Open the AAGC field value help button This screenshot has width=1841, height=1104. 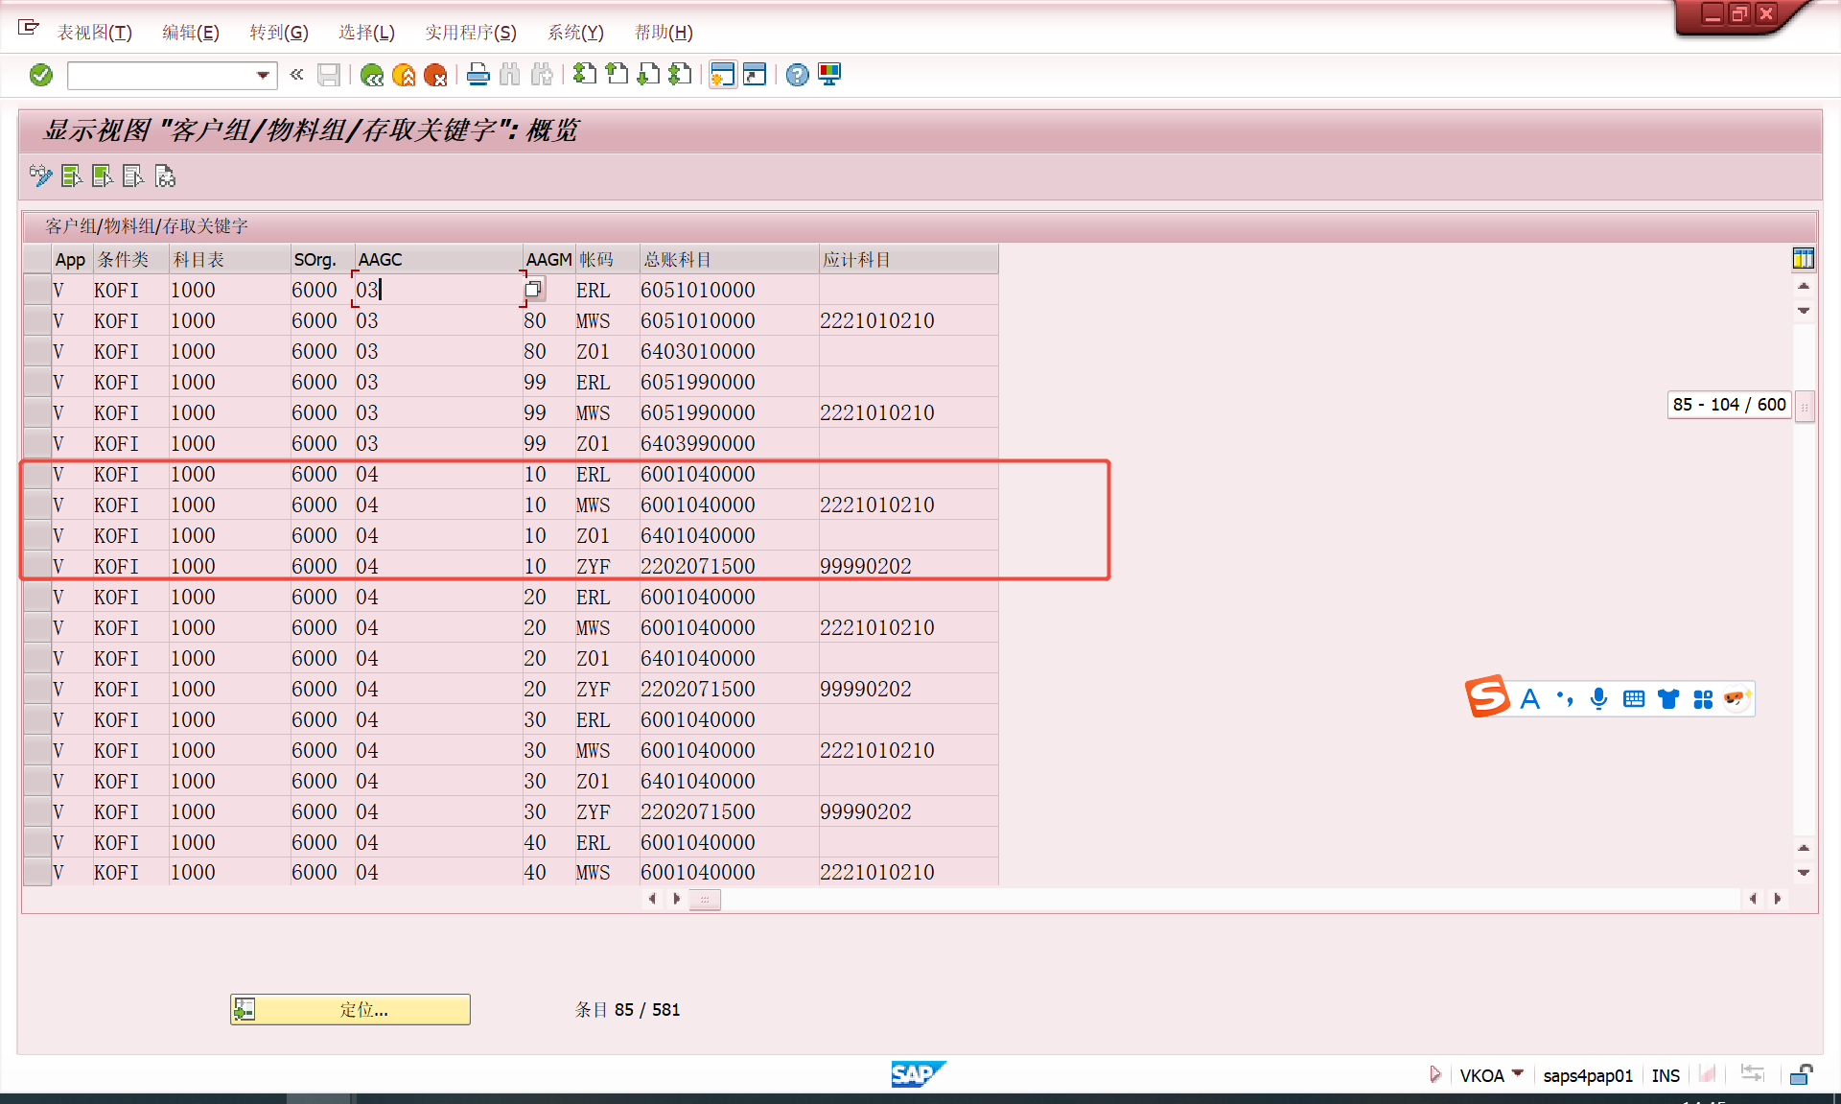click(534, 290)
